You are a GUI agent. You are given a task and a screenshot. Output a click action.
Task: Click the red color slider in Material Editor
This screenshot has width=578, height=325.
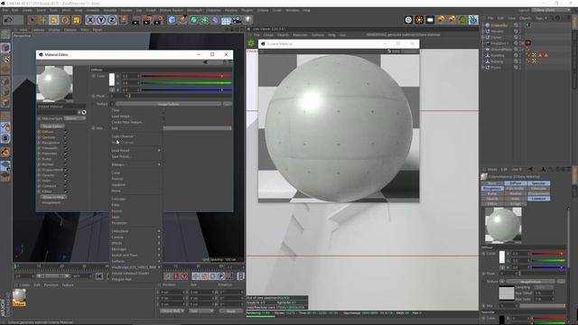point(186,76)
